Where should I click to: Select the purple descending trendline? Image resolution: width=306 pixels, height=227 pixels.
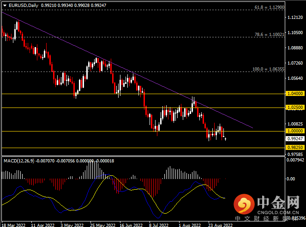pos(127,70)
